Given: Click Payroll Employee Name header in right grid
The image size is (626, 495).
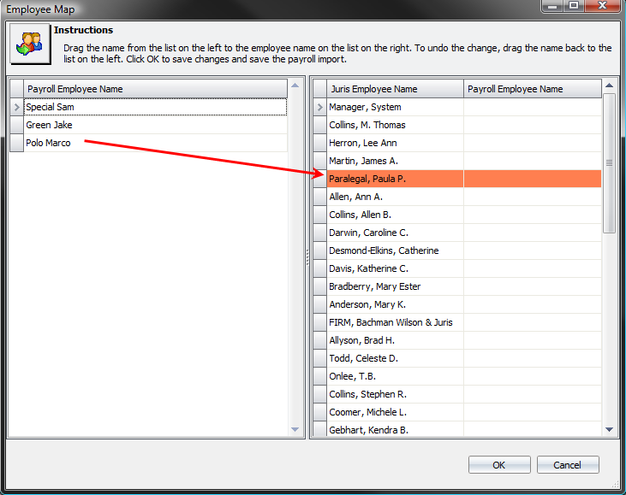Looking at the screenshot, I should [x=531, y=89].
